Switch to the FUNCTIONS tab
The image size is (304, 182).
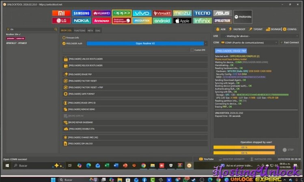click(80, 30)
